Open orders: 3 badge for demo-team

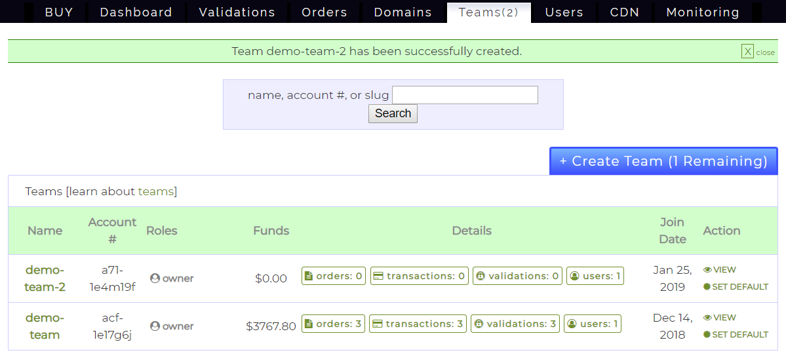(333, 324)
